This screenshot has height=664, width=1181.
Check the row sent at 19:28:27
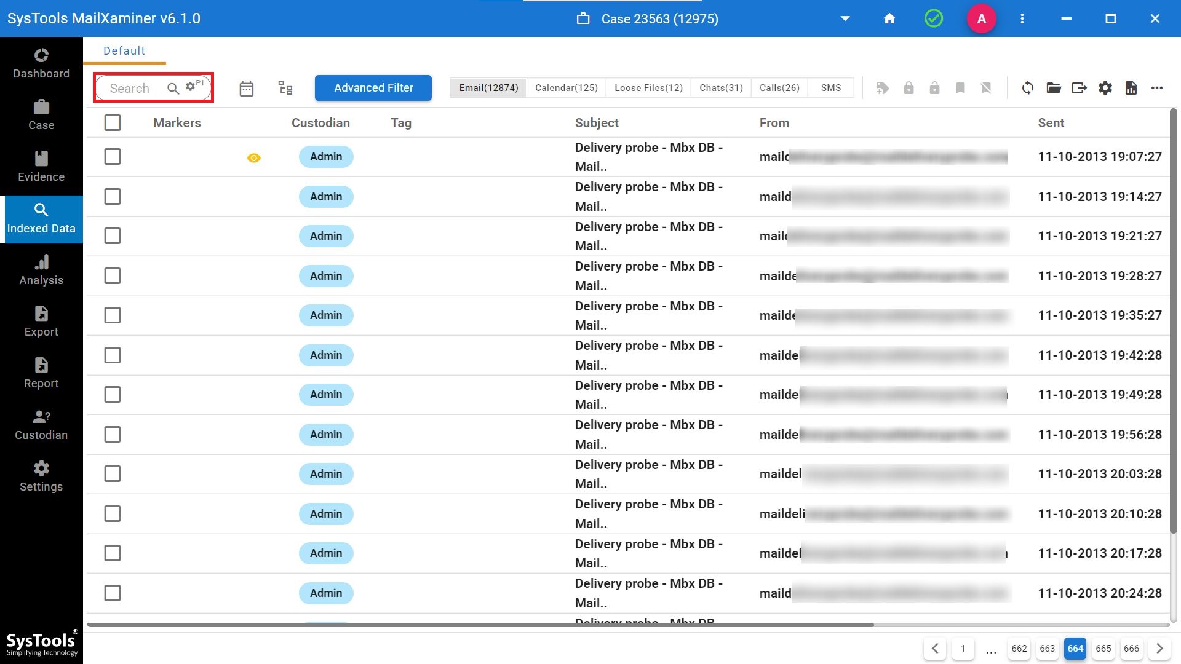113,276
